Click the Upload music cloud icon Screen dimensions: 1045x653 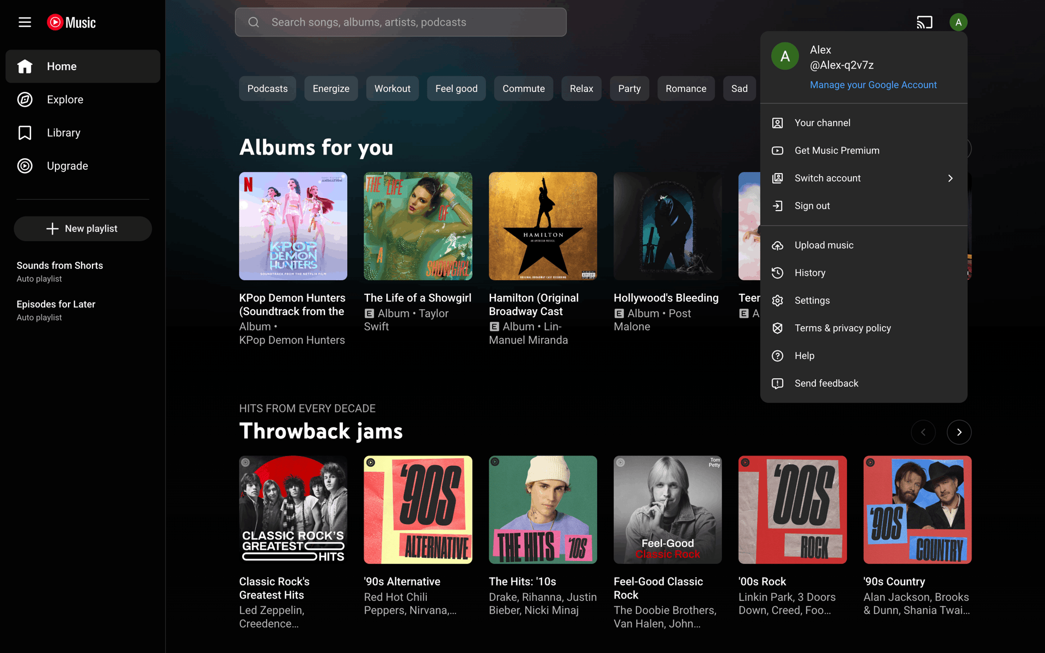pos(777,245)
